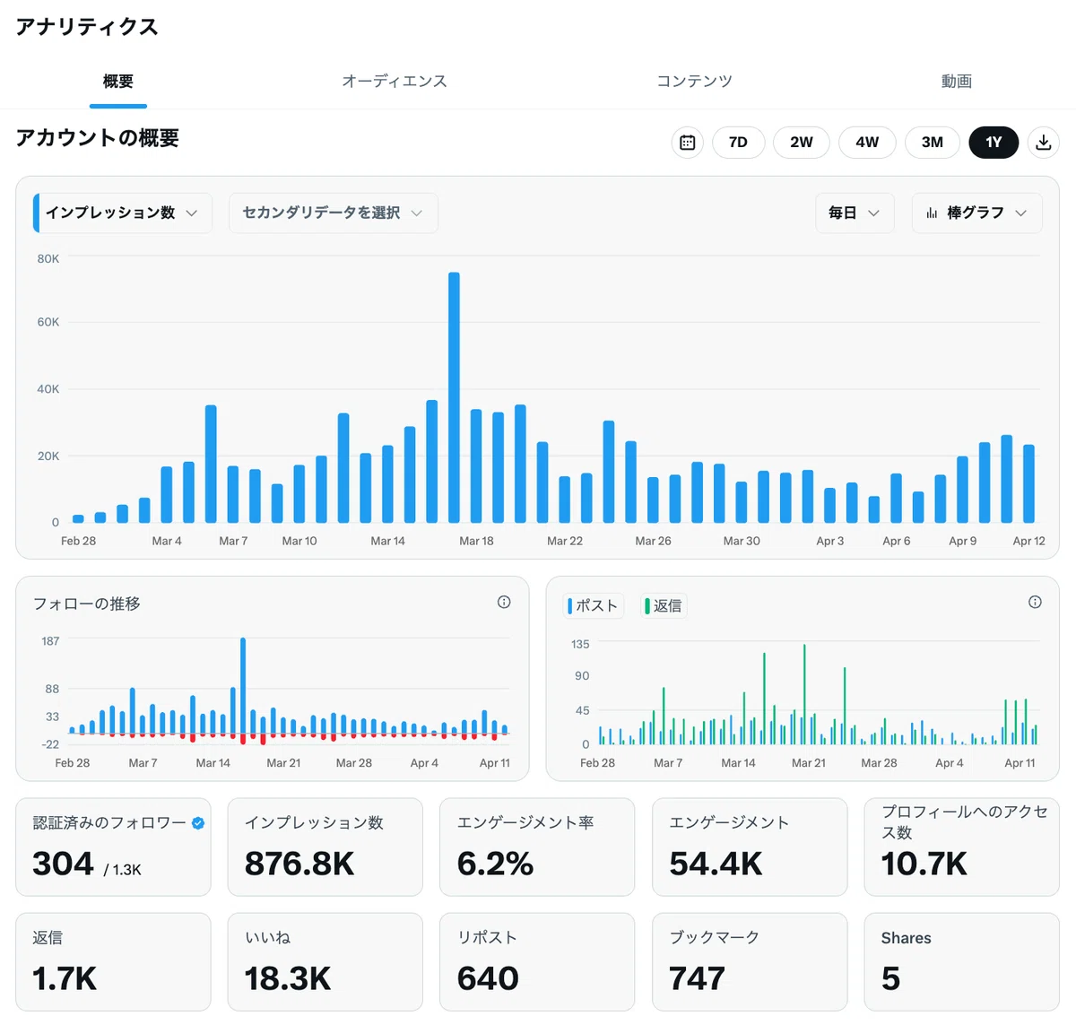Toggle the 返信 series legend
This screenshot has width=1076, height=1025.
[x=664, y=606]
